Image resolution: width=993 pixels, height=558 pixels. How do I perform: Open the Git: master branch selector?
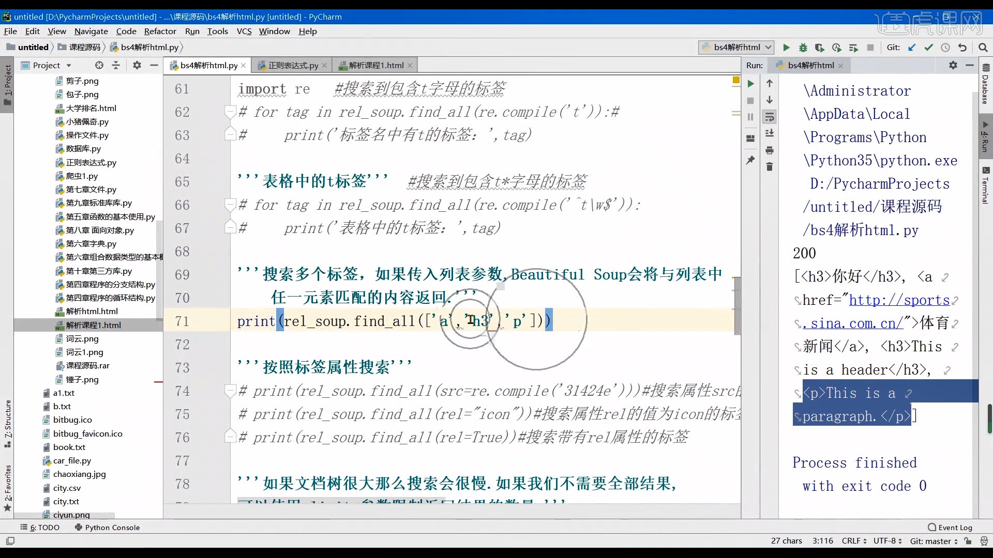934,541
